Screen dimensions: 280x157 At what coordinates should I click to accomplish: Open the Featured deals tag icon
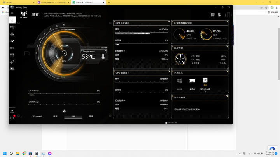click(x=12, y=62)
